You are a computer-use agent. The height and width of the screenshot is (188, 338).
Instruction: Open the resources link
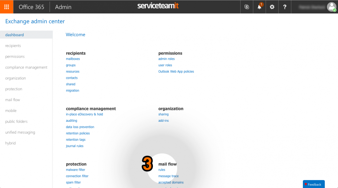(x=73, y=72)
